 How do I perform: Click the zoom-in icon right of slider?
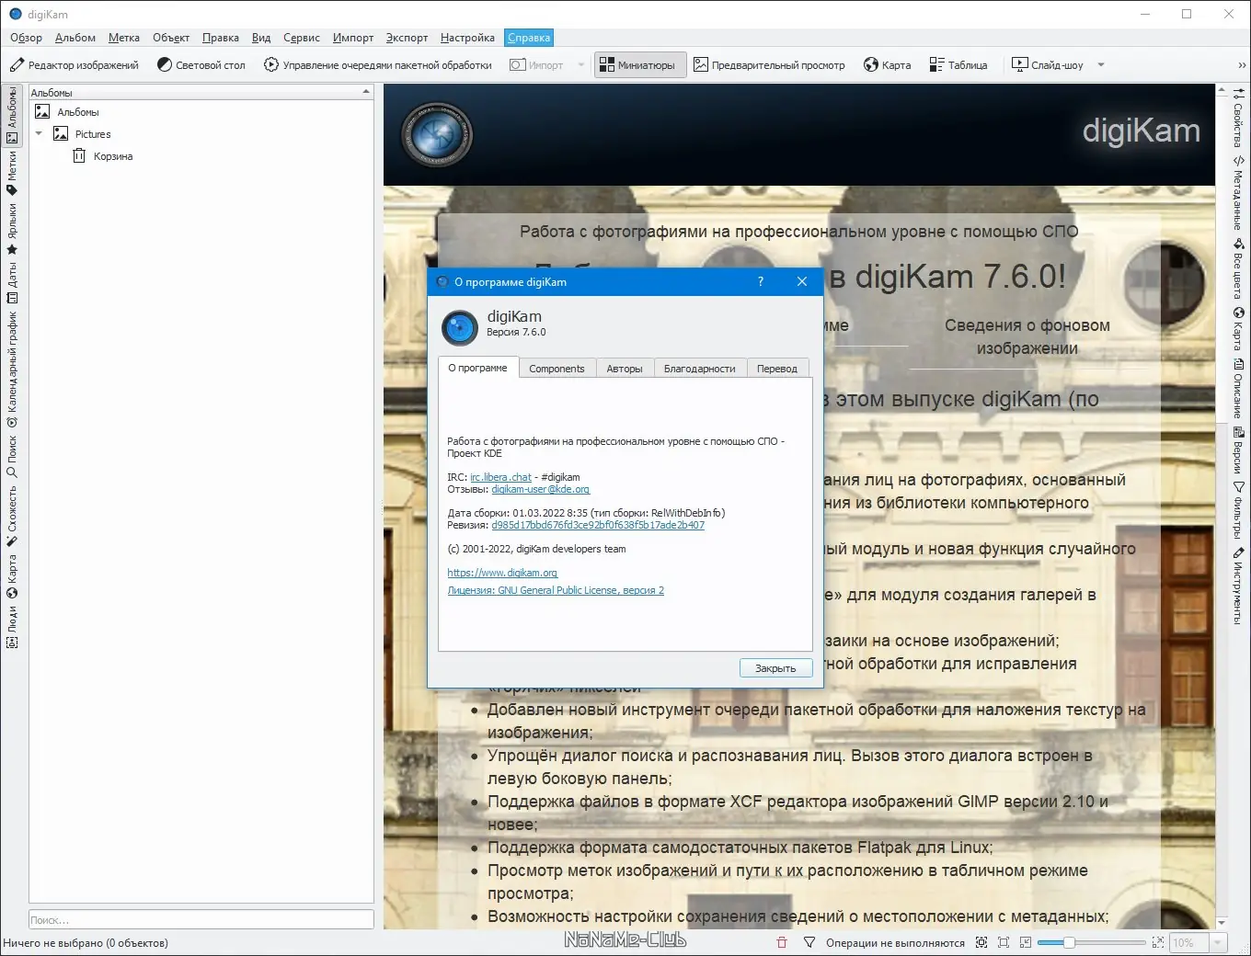click(x=1157, y=942)
